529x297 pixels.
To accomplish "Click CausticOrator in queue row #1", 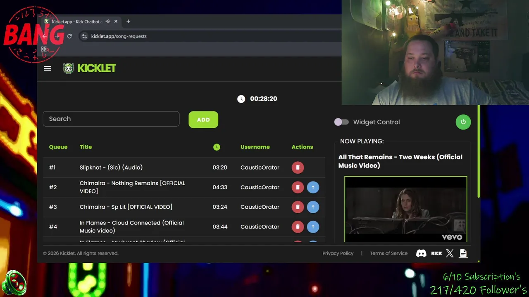I will pos(260,167).
